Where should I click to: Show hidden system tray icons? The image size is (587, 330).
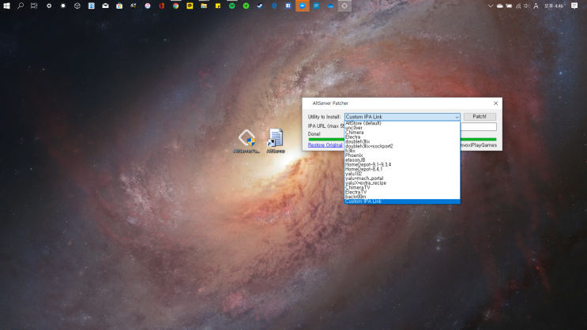coord(491,6)
